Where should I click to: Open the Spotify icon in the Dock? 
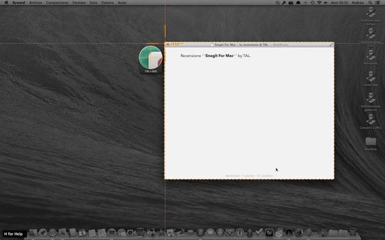point(112,232)
